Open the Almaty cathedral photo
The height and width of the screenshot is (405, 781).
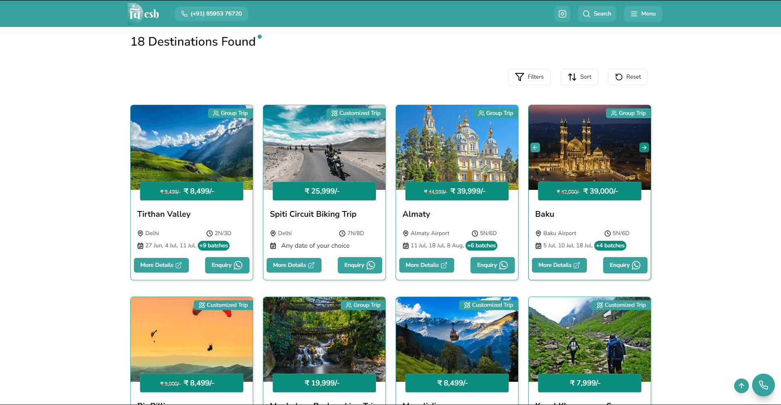coord(457,147)
